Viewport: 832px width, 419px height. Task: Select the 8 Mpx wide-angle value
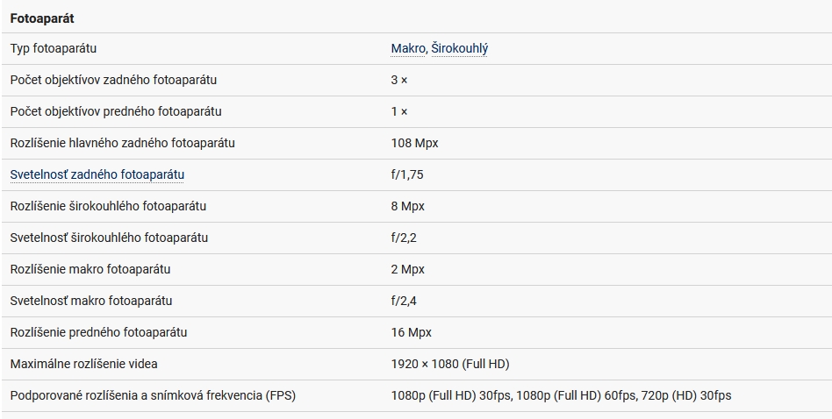pyautogui.click(x=407, y=206)
